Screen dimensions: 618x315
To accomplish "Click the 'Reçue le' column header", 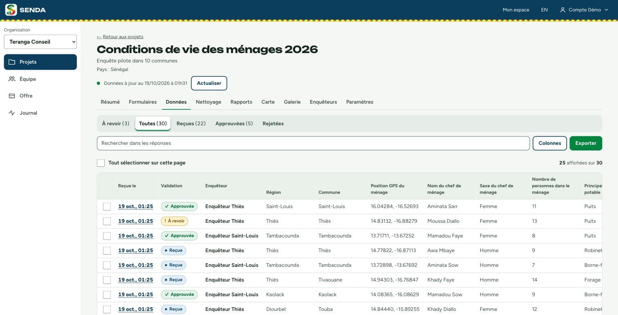I will (127, 186).
